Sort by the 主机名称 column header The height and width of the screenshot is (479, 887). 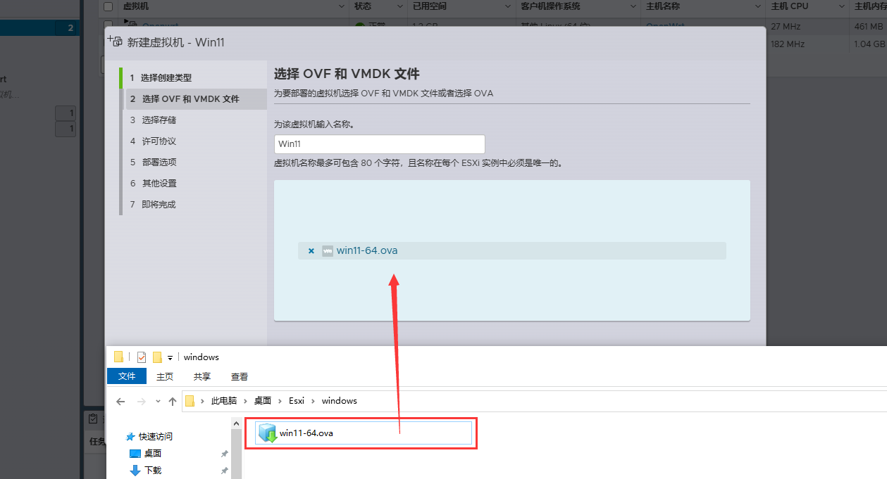(663, 6)
